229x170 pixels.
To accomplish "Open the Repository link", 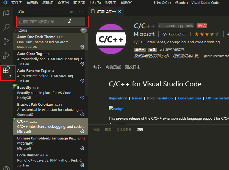I will coord(118,98).
